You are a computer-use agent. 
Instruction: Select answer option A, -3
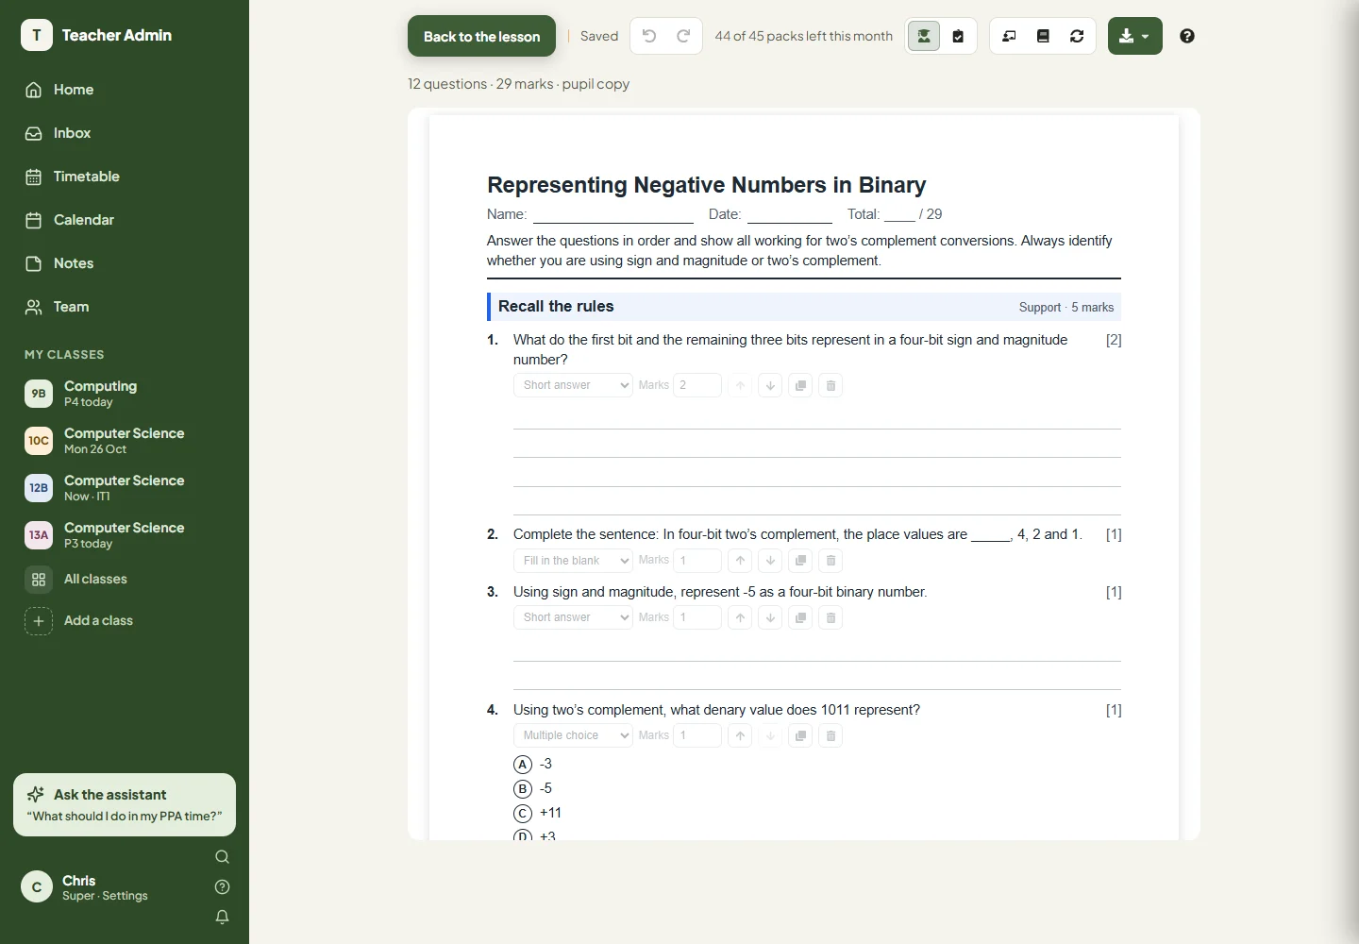point(523,765)
